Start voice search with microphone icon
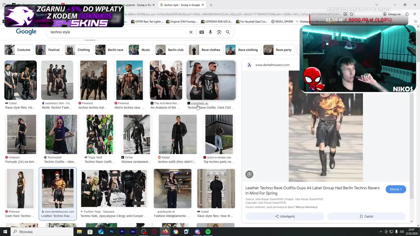The height and width of the screenshot is (236, 420). [210, 32]
